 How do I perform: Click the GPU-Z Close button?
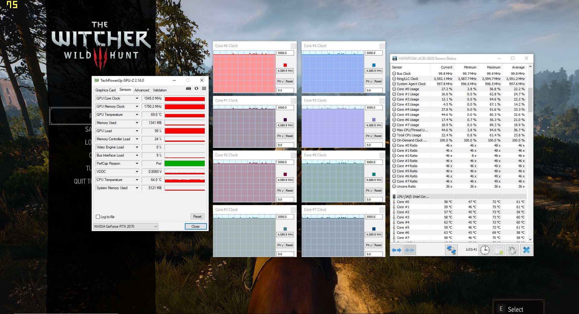(195, 227)
